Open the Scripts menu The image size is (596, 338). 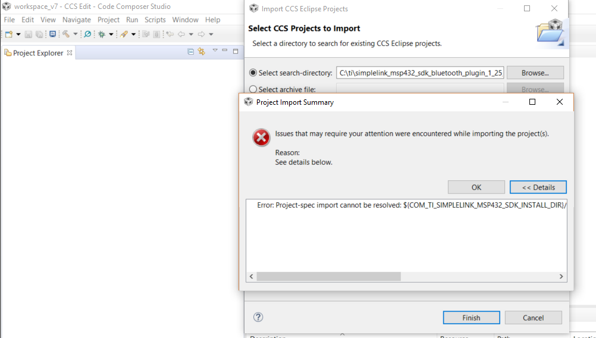pyautogui.click(x=155, y=20)
